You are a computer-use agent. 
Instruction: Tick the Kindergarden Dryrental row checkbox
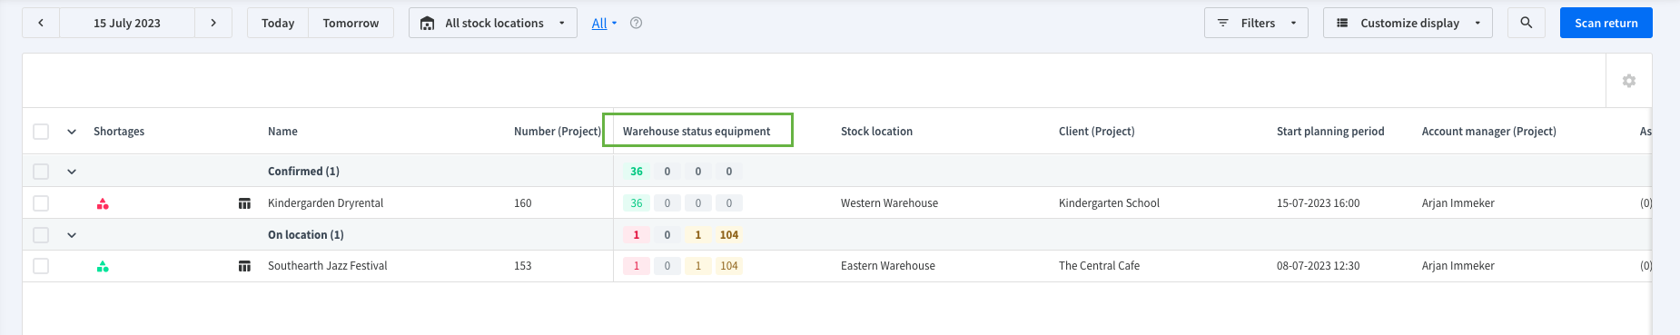point(41,203)
